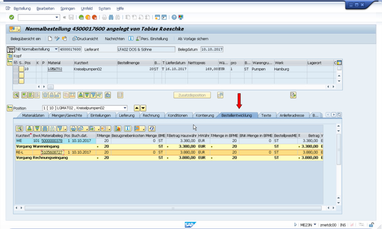Switch to the Konditionen tab
The height and width of the screenshot is (229, 382).
[177, 115]
